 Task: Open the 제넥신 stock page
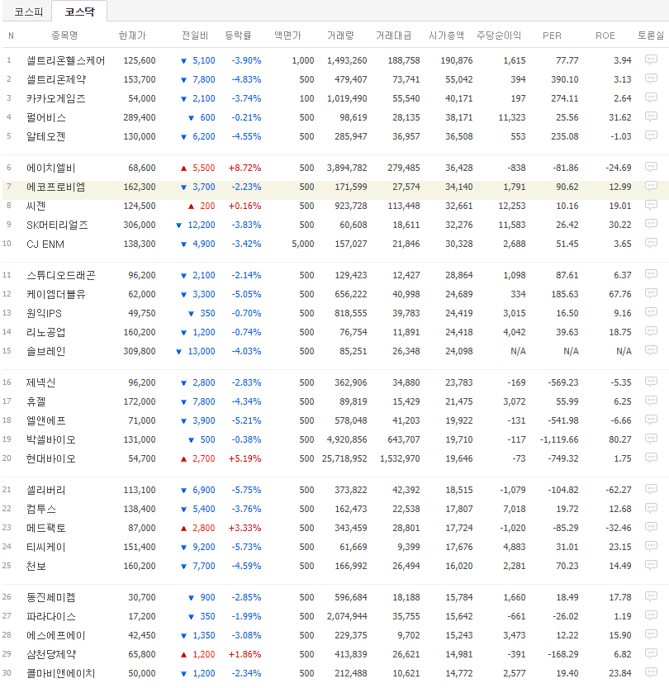[x=40, y=382]
